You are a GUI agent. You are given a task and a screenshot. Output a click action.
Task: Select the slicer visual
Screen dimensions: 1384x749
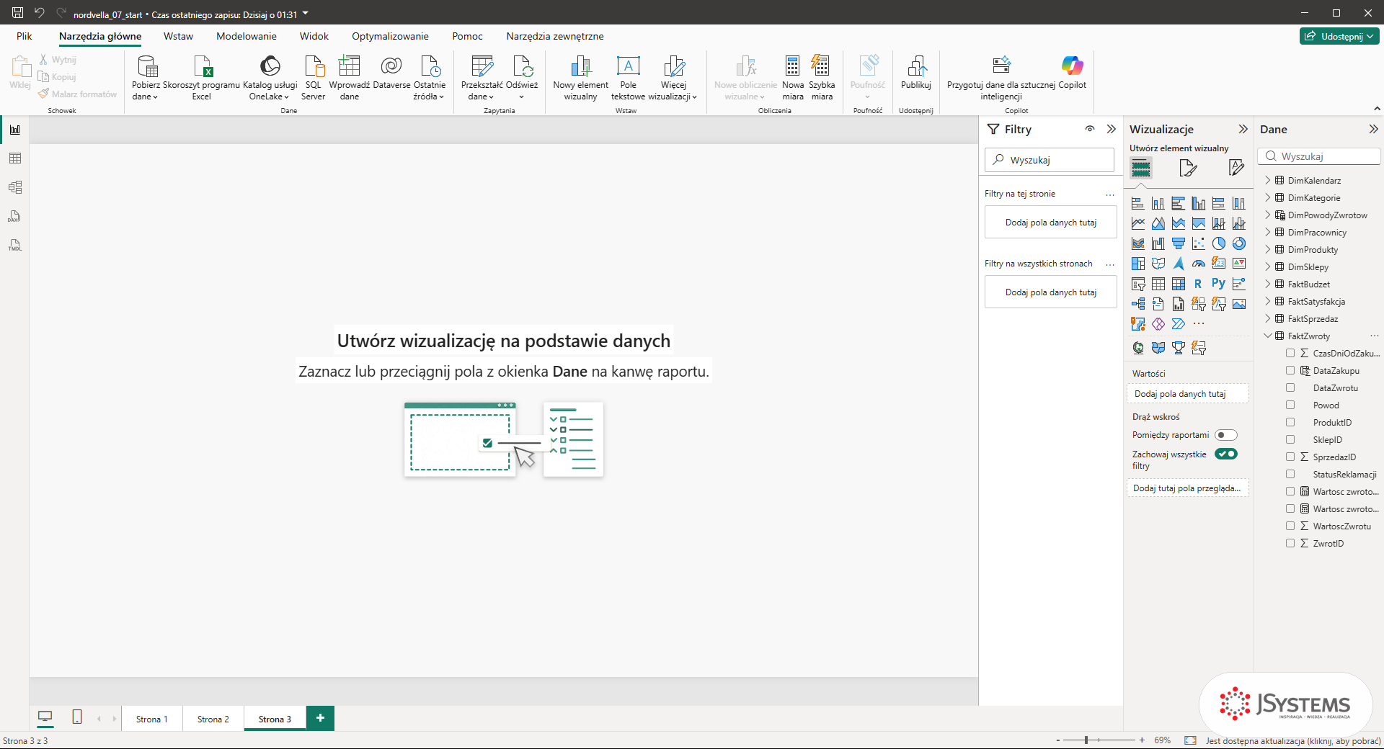click(1138, 284)
